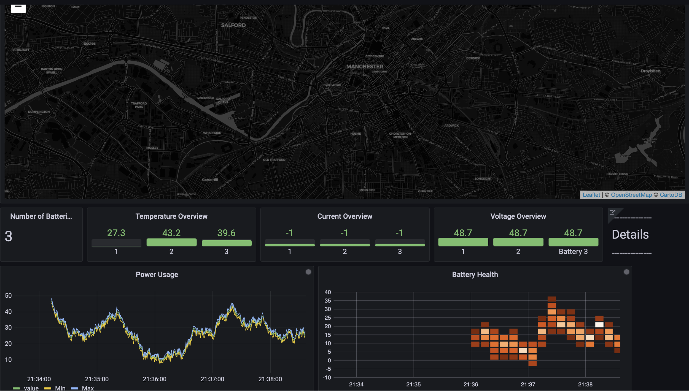Open the Voltage Overview panel title menu
Viewport: 689px width, 391px height.
click(518, 216)
